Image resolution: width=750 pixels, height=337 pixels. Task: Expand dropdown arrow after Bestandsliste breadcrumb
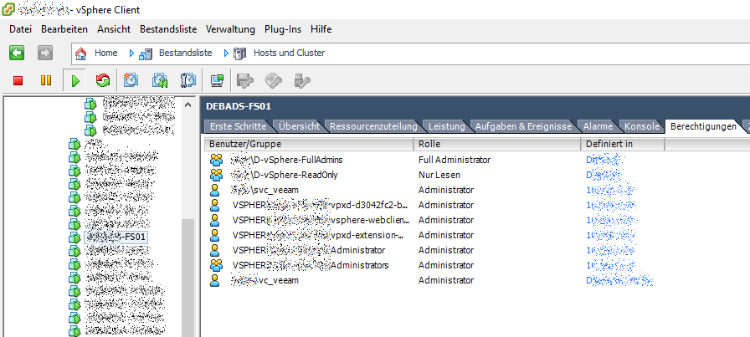tap(226, 54)
